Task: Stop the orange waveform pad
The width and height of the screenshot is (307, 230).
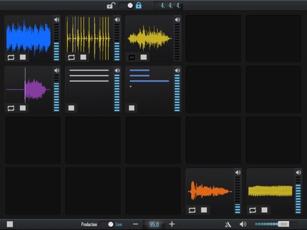Action: point(204,210)
